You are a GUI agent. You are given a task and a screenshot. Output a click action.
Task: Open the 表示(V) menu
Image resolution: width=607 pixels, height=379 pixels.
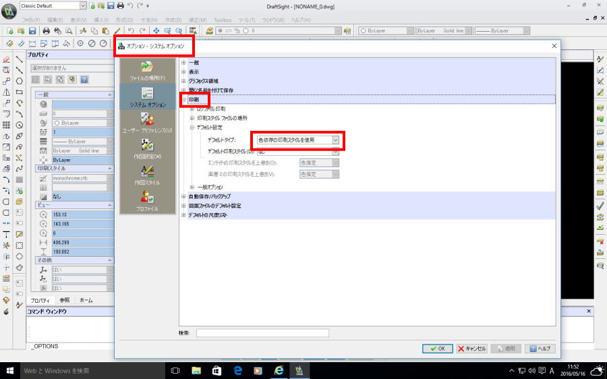78,20
